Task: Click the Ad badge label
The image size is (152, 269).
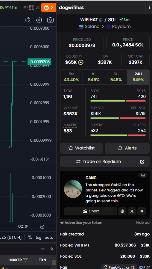Action: point(143,175)
